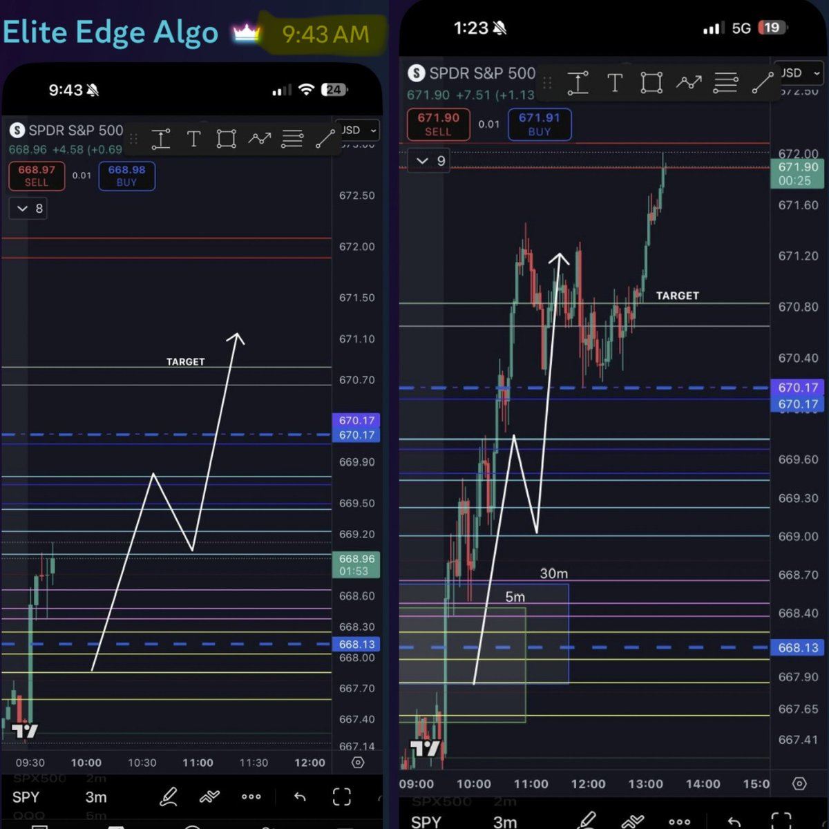
Task: Tap 11:00 time label in right chart
Action: [x=531, y=783]
